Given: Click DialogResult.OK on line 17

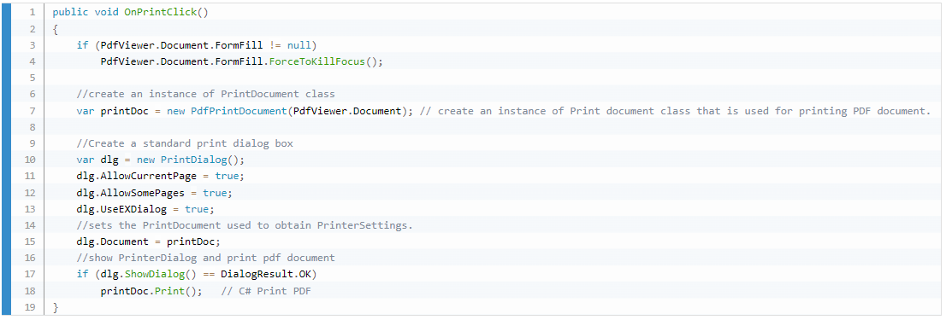Looking at the screenshot, I should click(x=266, y=274).
